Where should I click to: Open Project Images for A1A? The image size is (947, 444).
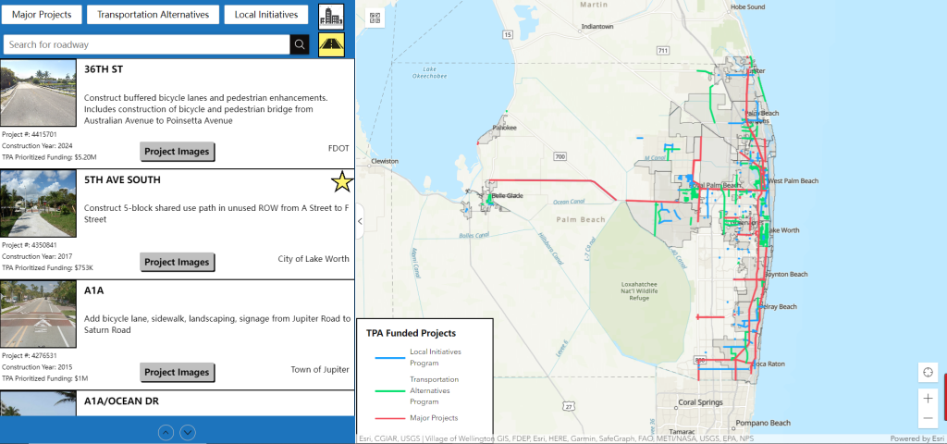tap(177, 372)
